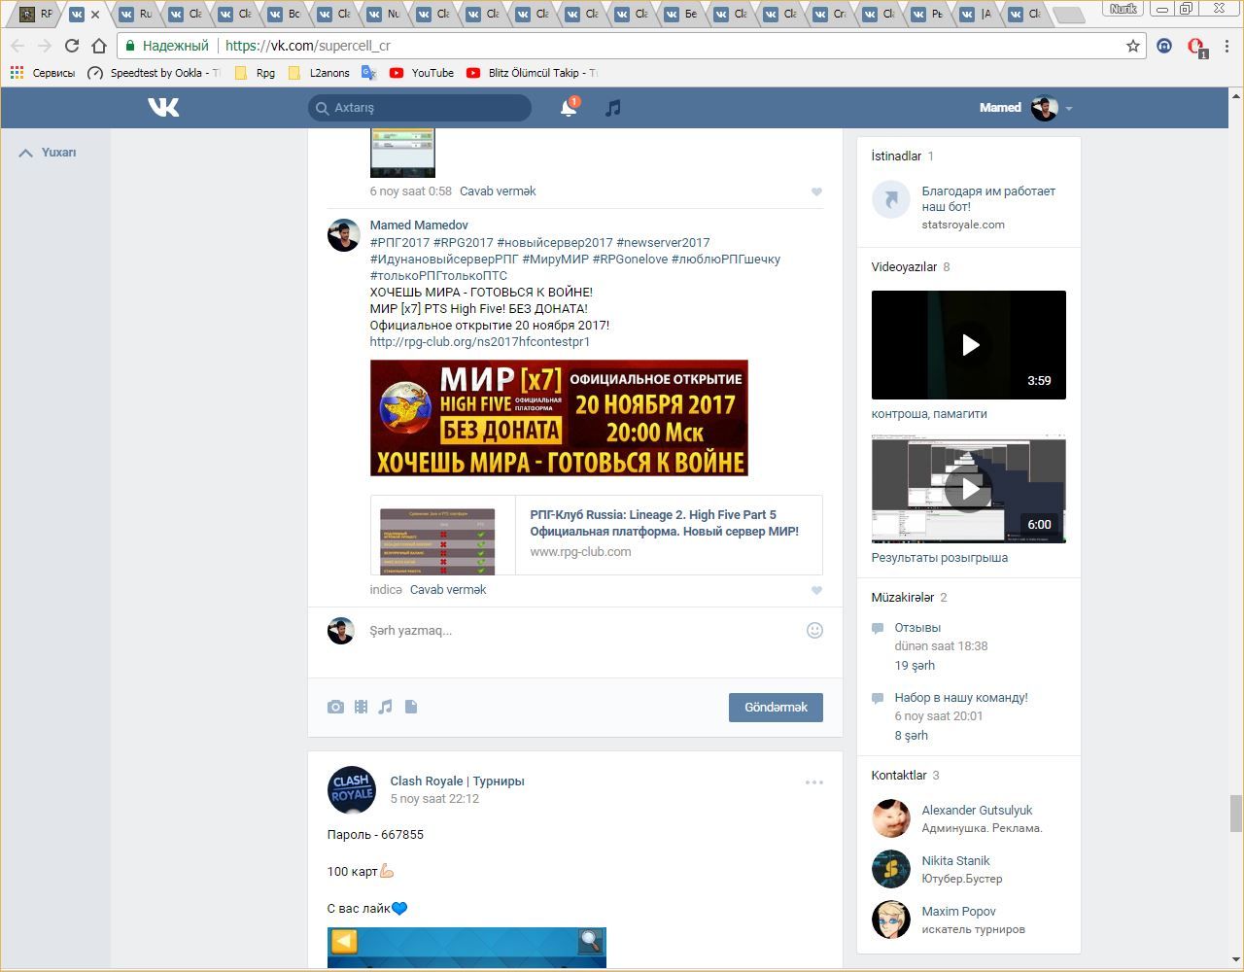The width and height of the screenshot is (1244, 972).
Task: Go back to previous page
Action: tap(17, 46)
